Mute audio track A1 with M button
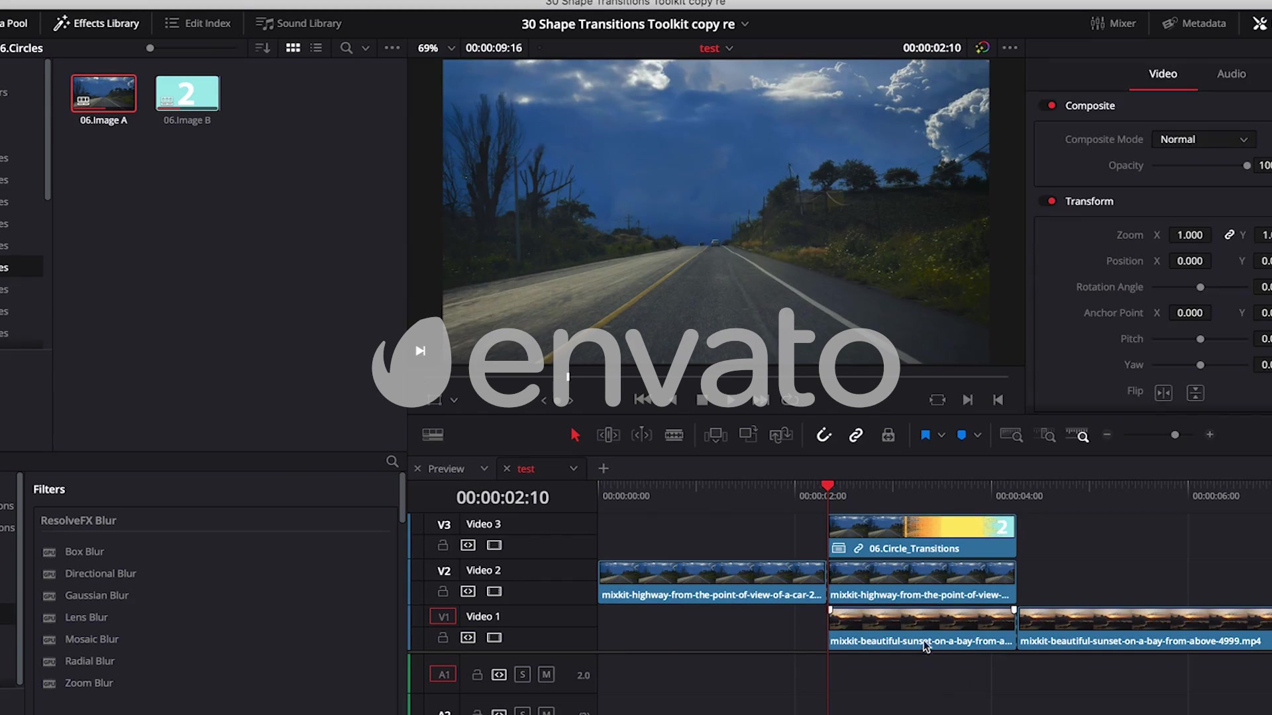Viewport: 1272px width, 715px height. coord(546,675)
